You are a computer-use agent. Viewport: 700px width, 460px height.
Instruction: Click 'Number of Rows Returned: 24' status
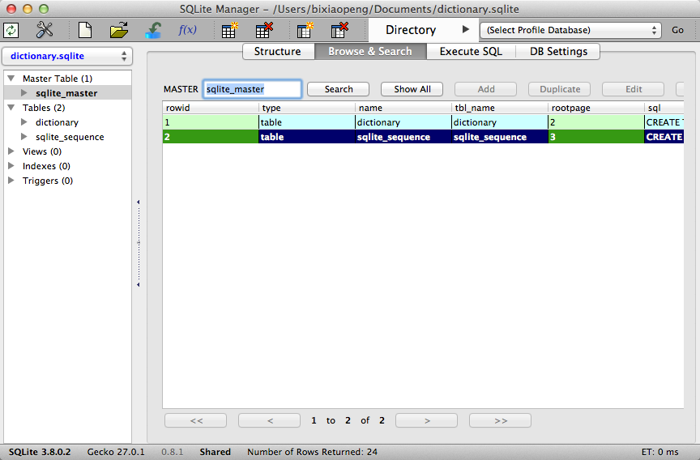(x=312, y=452)
